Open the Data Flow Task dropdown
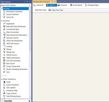The height and width of the screenshot is (102, 109). 78,10
